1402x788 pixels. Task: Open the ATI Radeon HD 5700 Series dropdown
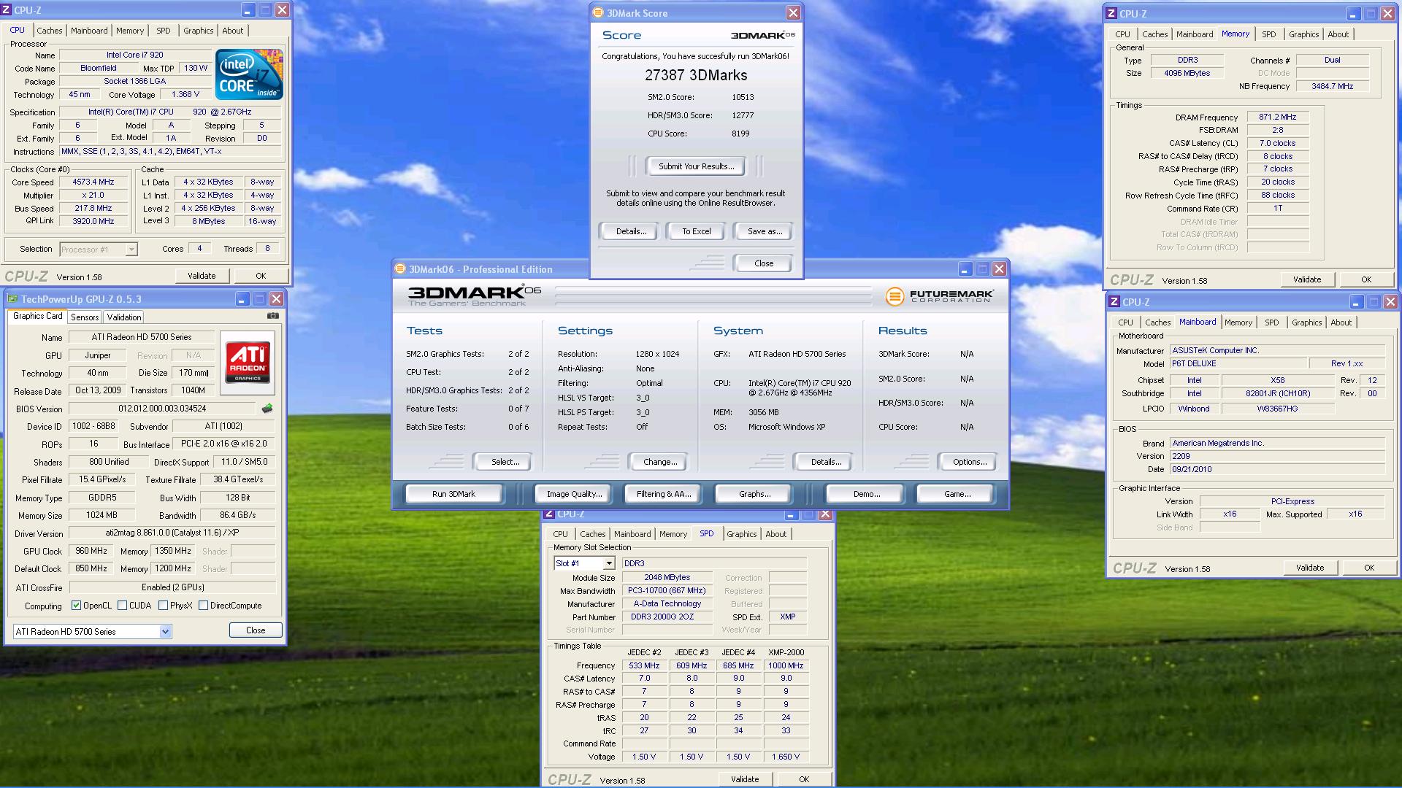click(165, 632)
